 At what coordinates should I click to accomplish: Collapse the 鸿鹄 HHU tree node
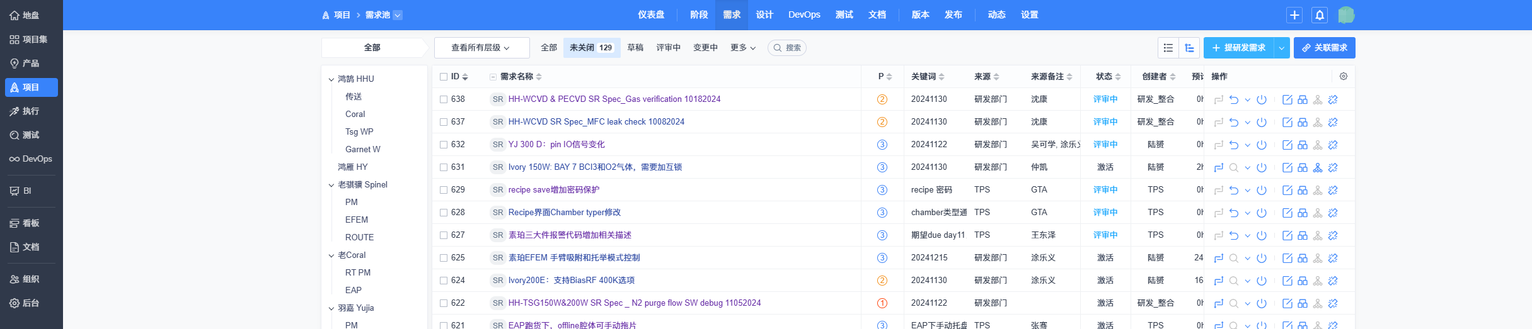pyautogui.click(x=331, y=79)
